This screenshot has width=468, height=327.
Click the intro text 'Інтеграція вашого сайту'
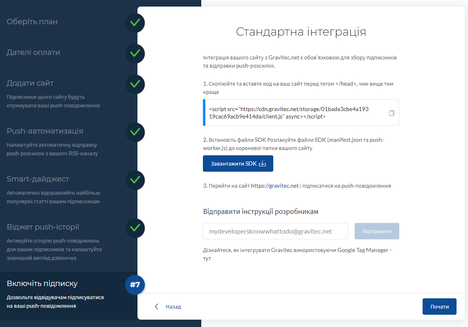point(300,61)
